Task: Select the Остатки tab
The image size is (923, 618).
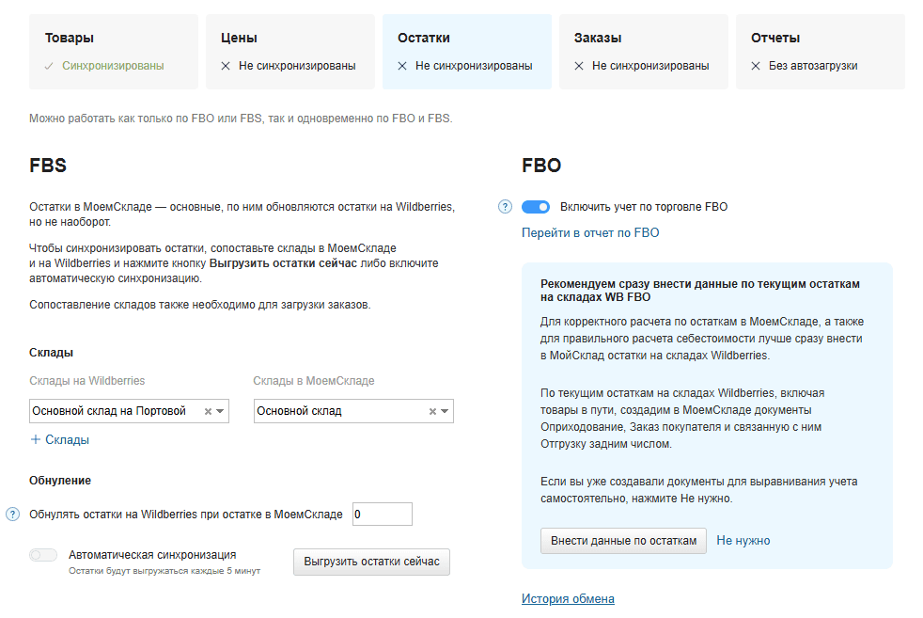Action: [x=467, y=52]
